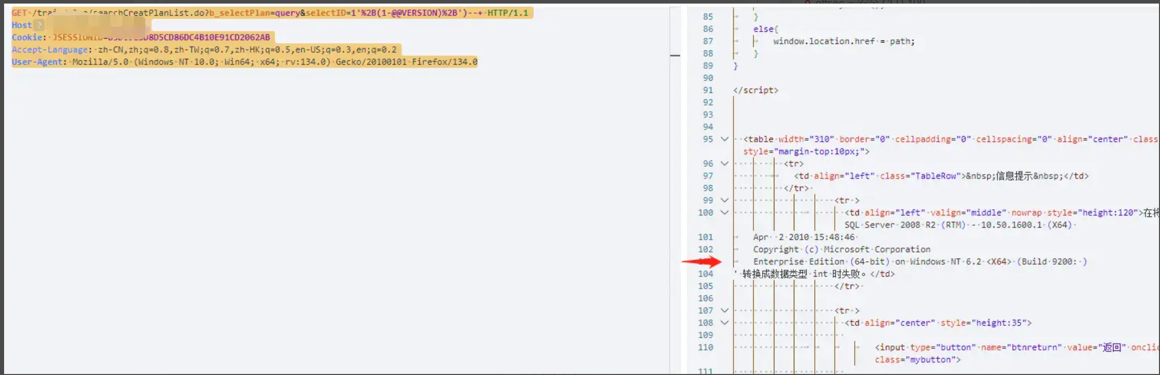Click the td nowrap style="height:120" line
Image resolution: width=1160 pixels, height=375 pixels.
[1001, 213]
